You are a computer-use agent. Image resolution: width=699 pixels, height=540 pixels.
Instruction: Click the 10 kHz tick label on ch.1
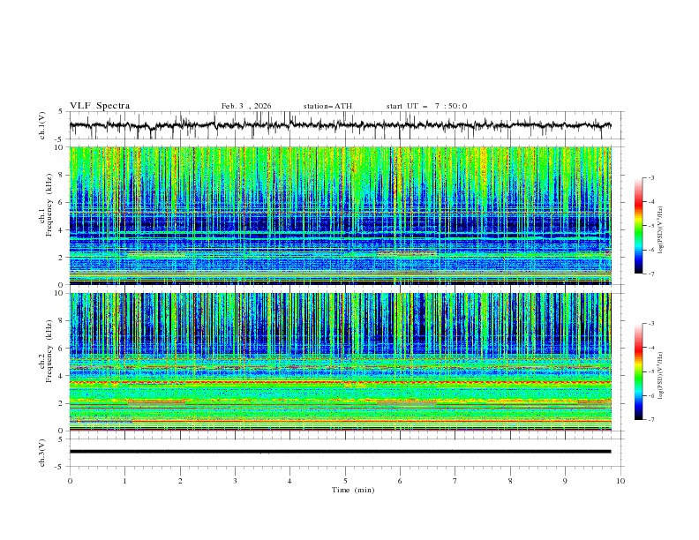pyautogui.click(x=59, y=147)
